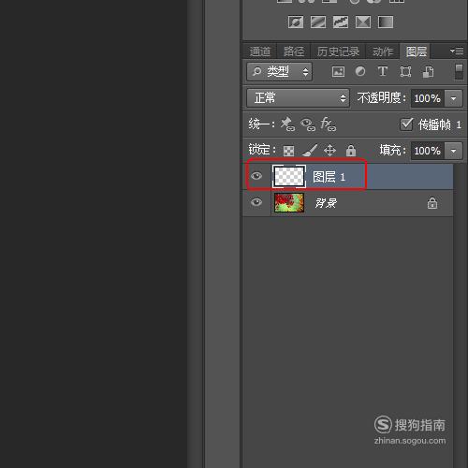Filter for adjustment layers icon

tap(360, 71)
